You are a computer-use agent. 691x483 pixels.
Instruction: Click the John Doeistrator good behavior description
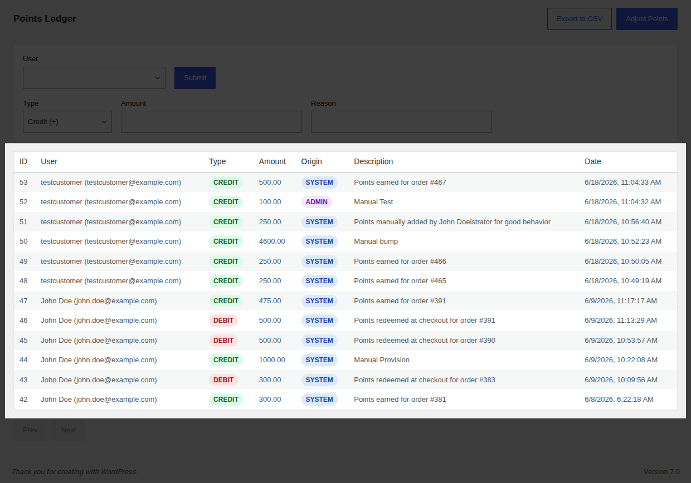(452, 222)
